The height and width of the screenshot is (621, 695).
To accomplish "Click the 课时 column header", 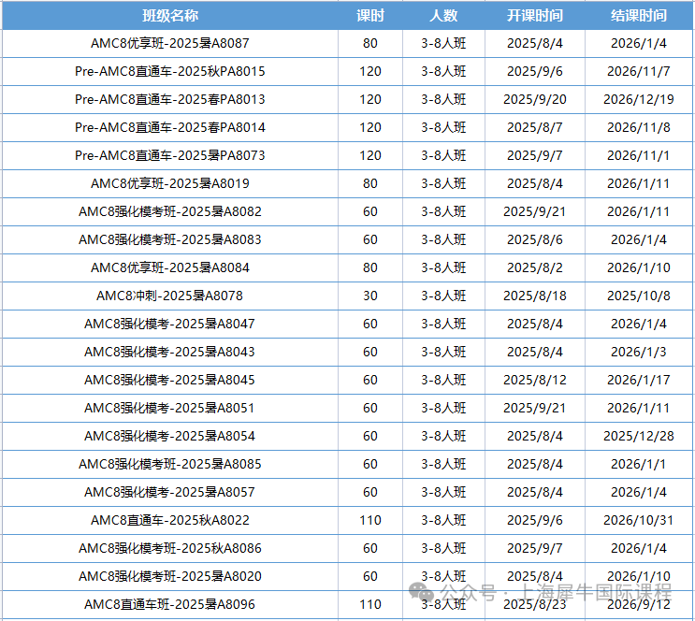I will click(x=370, y=16).
